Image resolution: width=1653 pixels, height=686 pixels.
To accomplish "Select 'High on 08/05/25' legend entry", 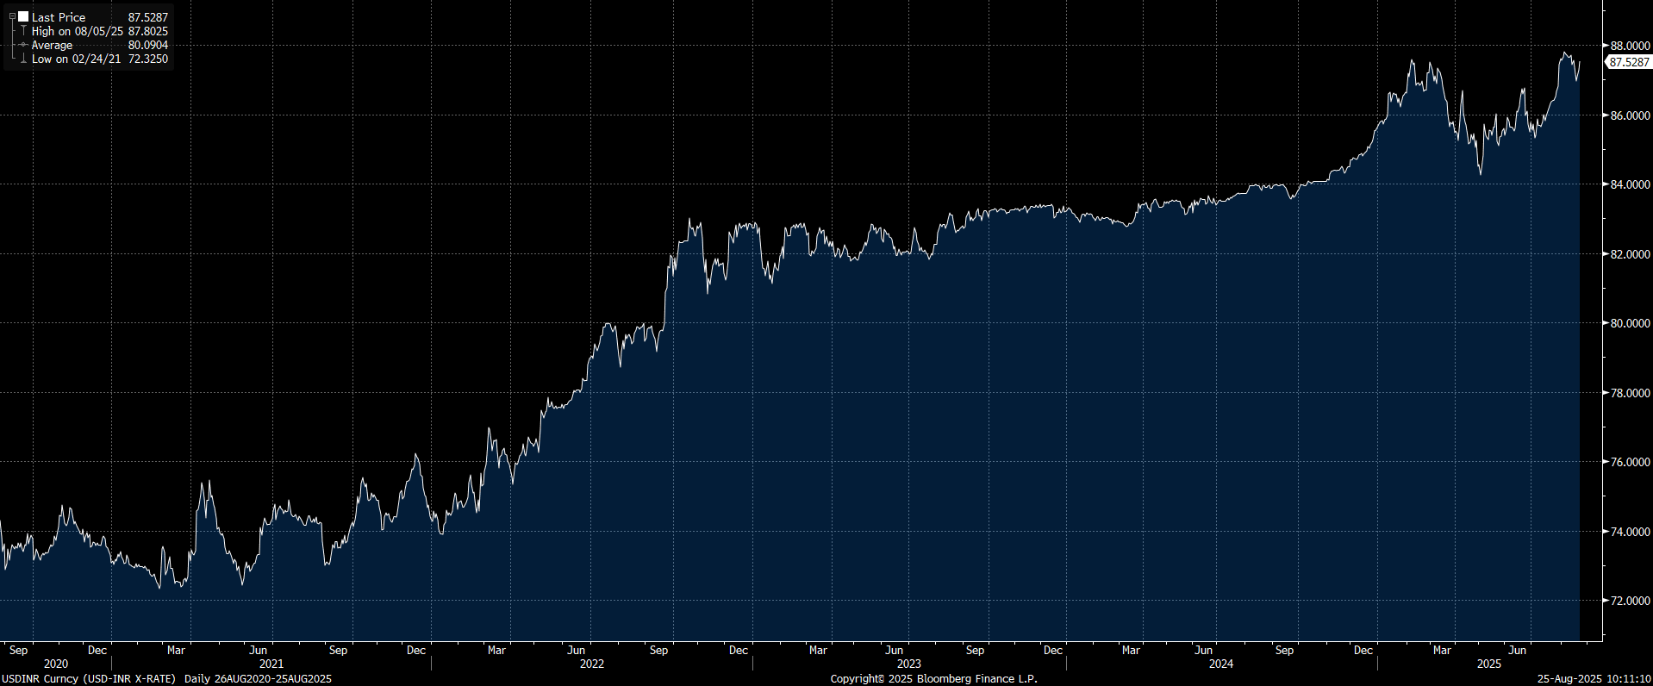I will pyautogui.click(x=77, y=31).
